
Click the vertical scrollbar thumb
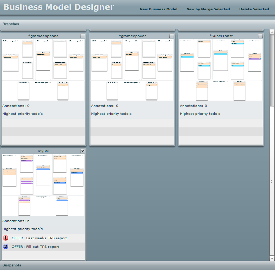pos(272,180)
